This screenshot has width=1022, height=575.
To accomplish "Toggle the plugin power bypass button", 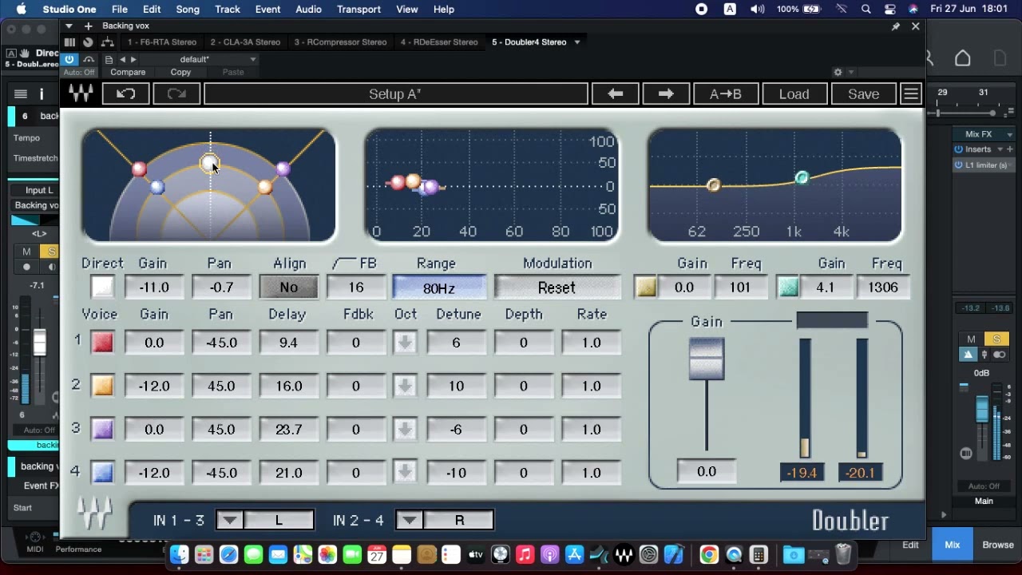I will pos(69,59).
